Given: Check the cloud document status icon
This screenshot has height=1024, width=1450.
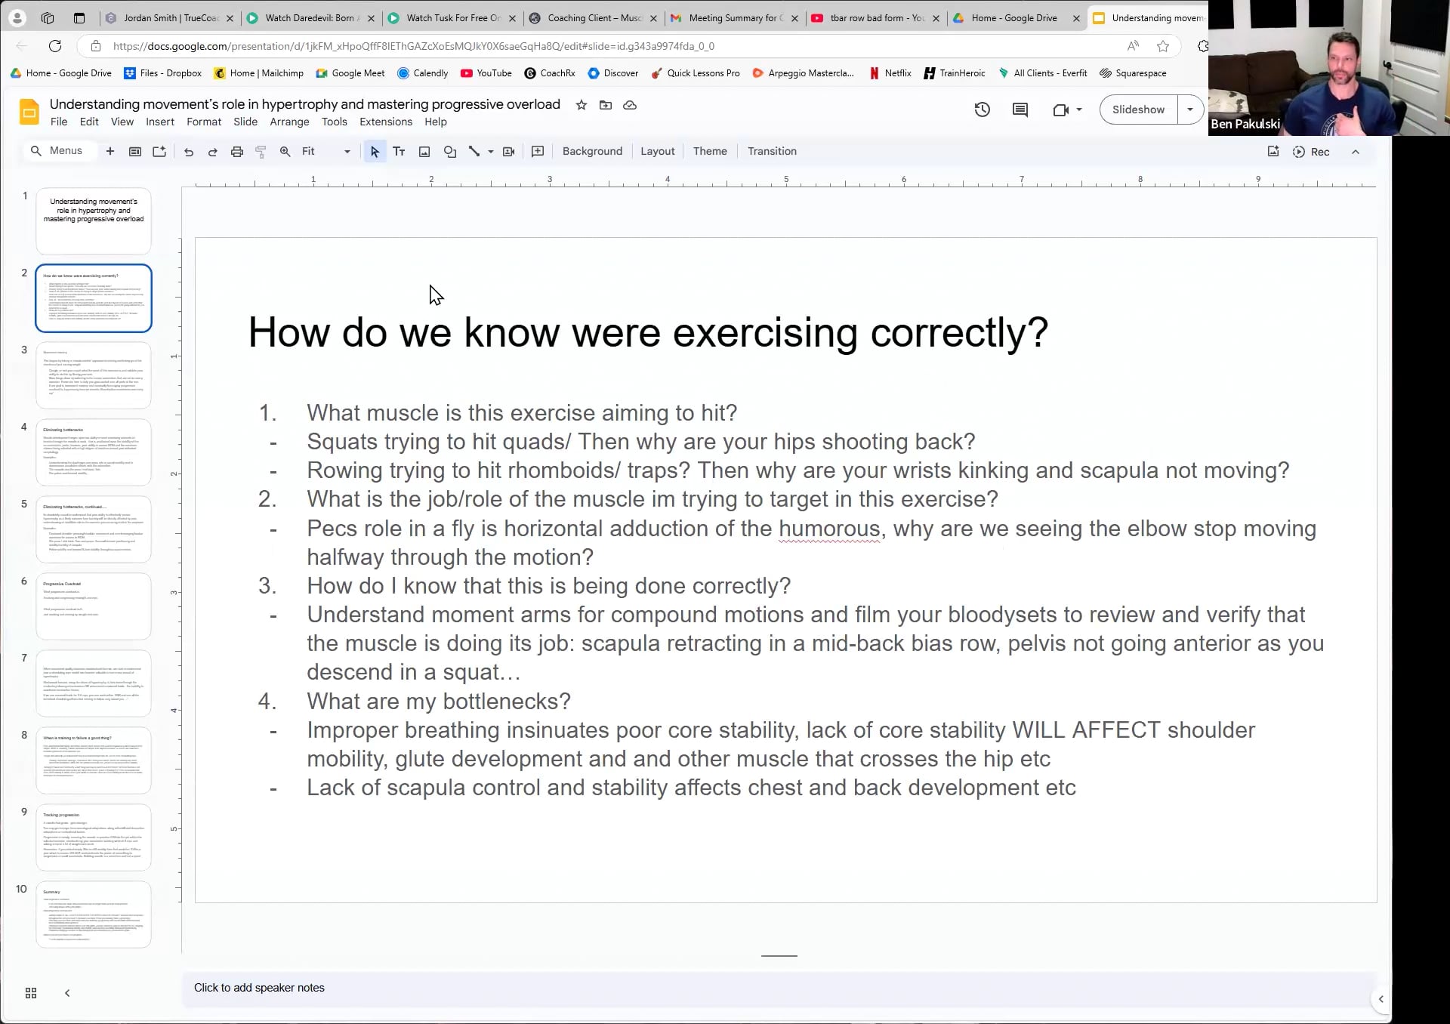Looking at the screenshot, I should 630,105.
